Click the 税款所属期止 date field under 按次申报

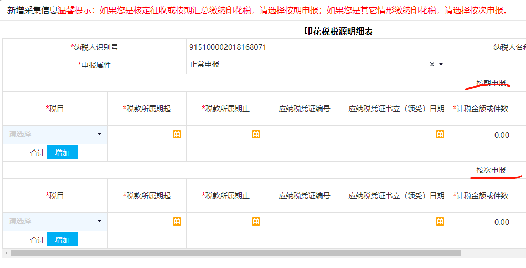click(226, 221)
